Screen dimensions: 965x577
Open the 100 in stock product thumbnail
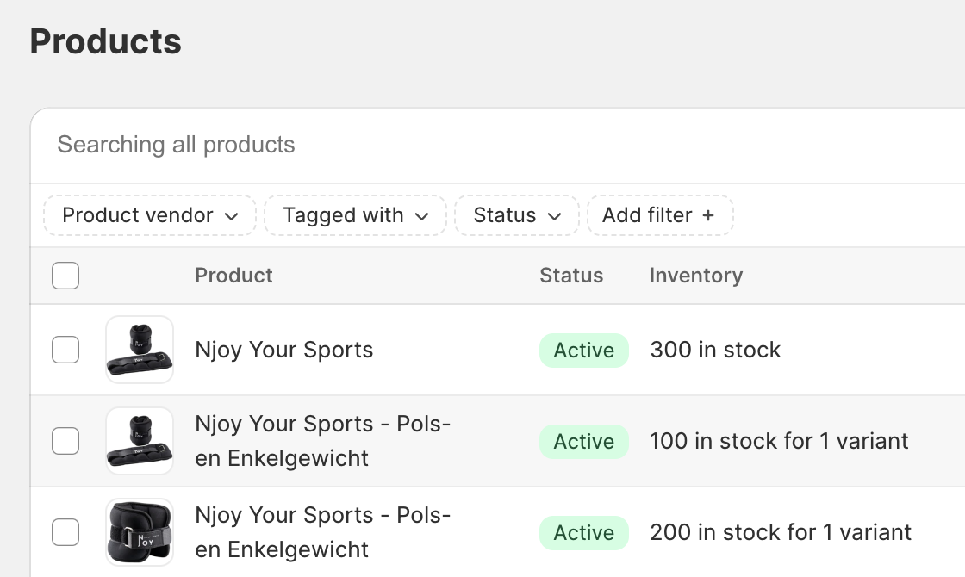(x=140, y=441)
